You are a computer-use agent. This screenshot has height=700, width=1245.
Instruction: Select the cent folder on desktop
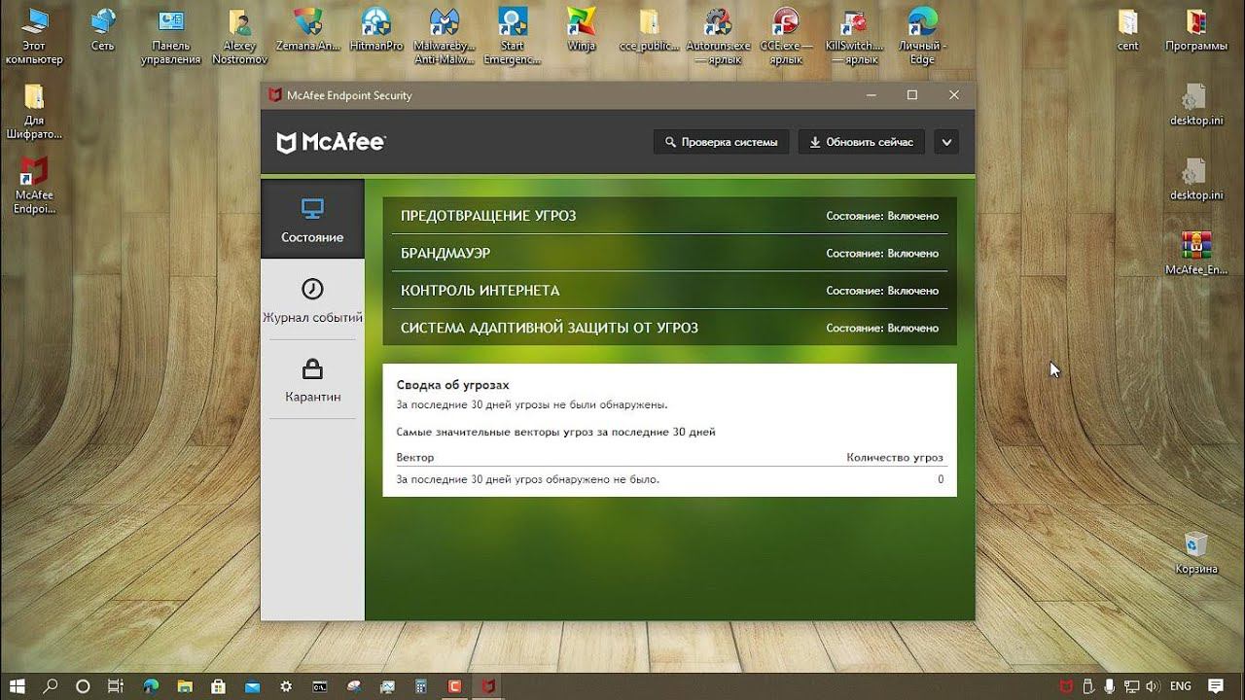(1128, 31)
